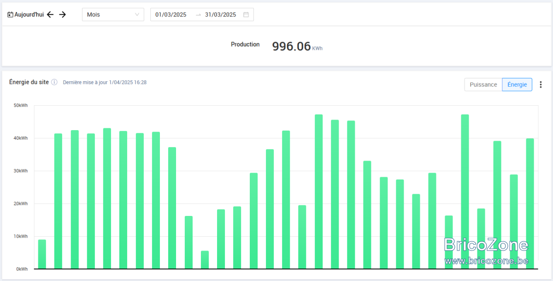
Task: Click the arrow between the two dates
Action: pyautogui.click(x=198, y=15)
